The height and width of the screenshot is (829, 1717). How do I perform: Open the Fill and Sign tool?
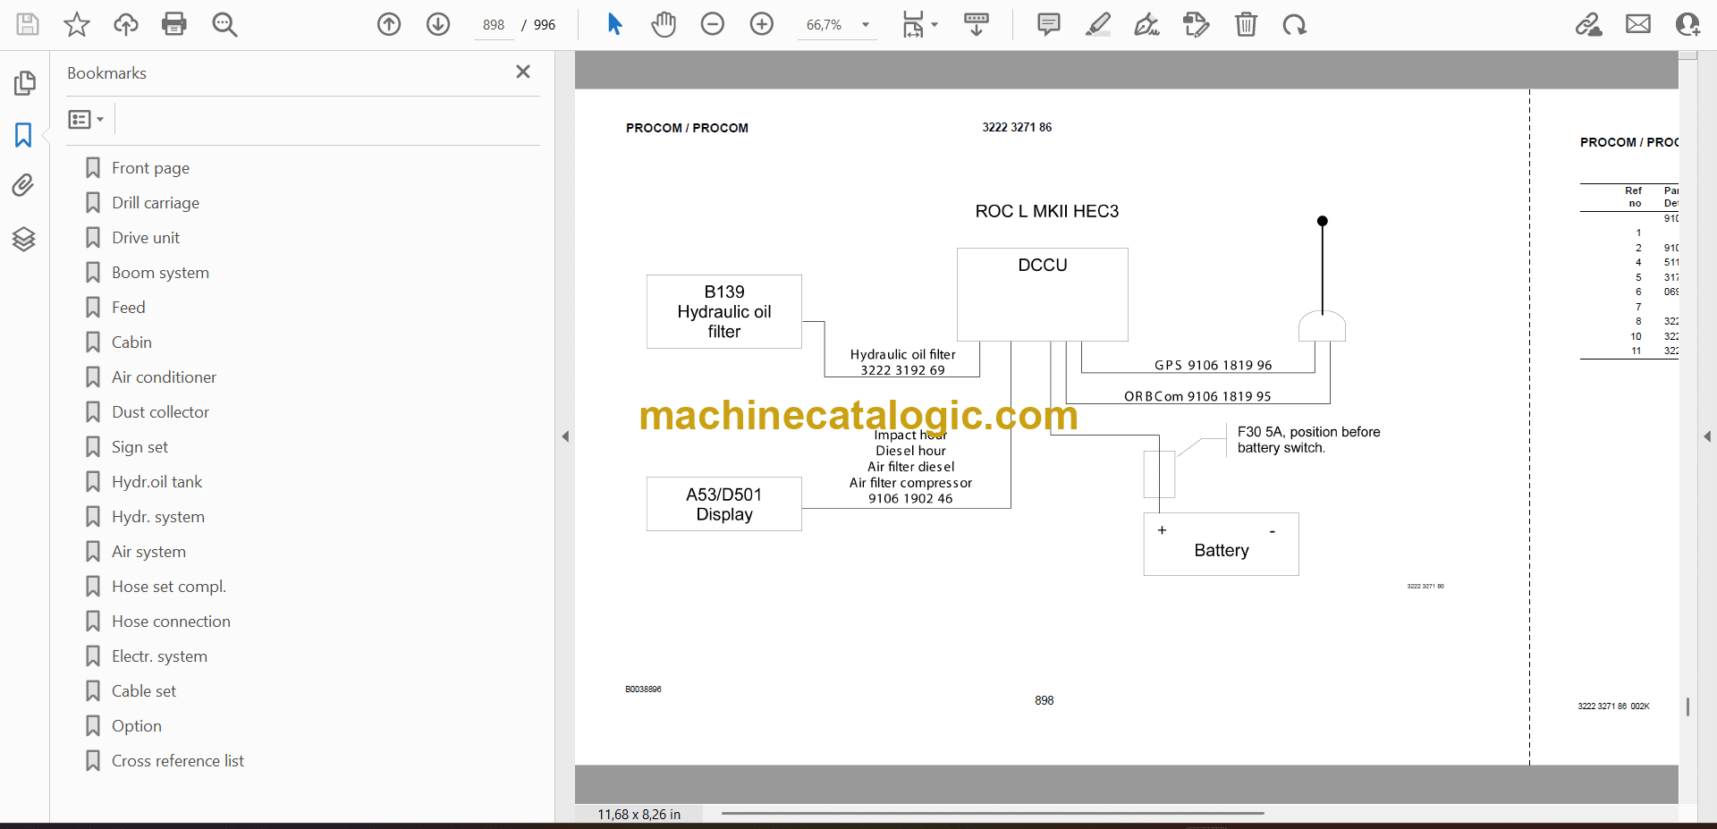tap(1147, 24)
